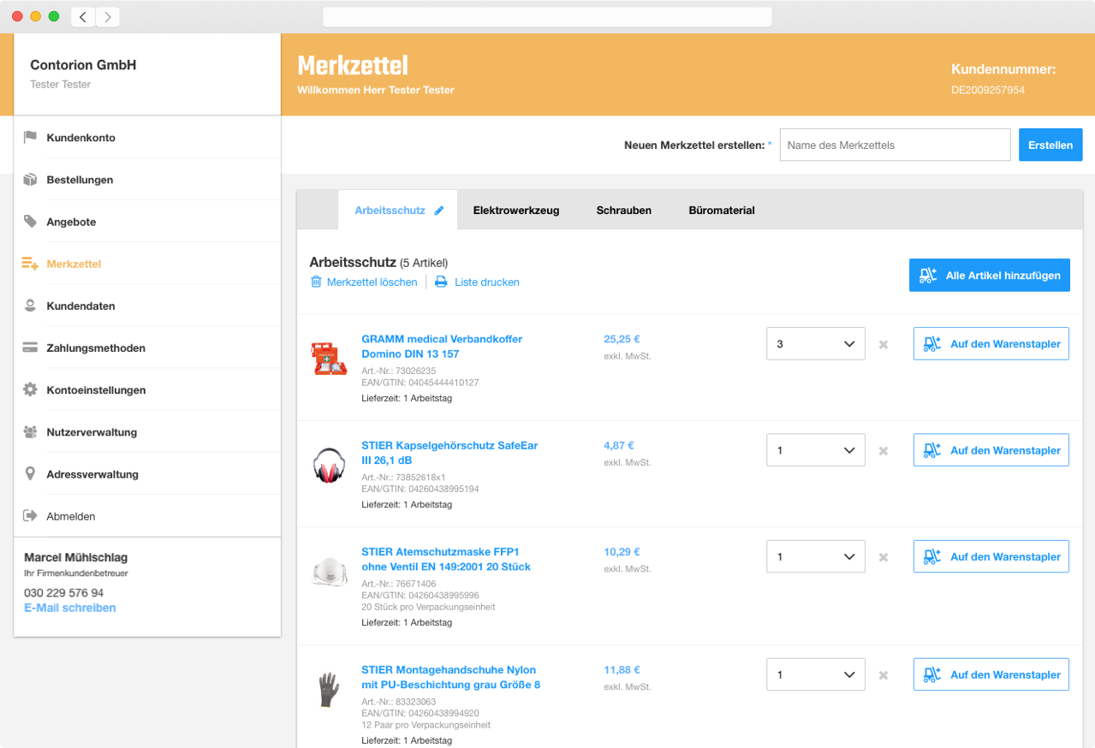Open quantity dropdown for STIER Kapselgehörschutz

click(x=816, y=450)
